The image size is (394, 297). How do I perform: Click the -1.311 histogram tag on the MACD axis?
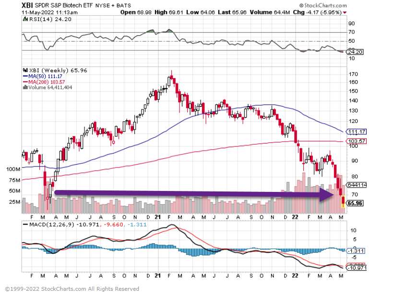pyautogui.click(x=356, y=251)
